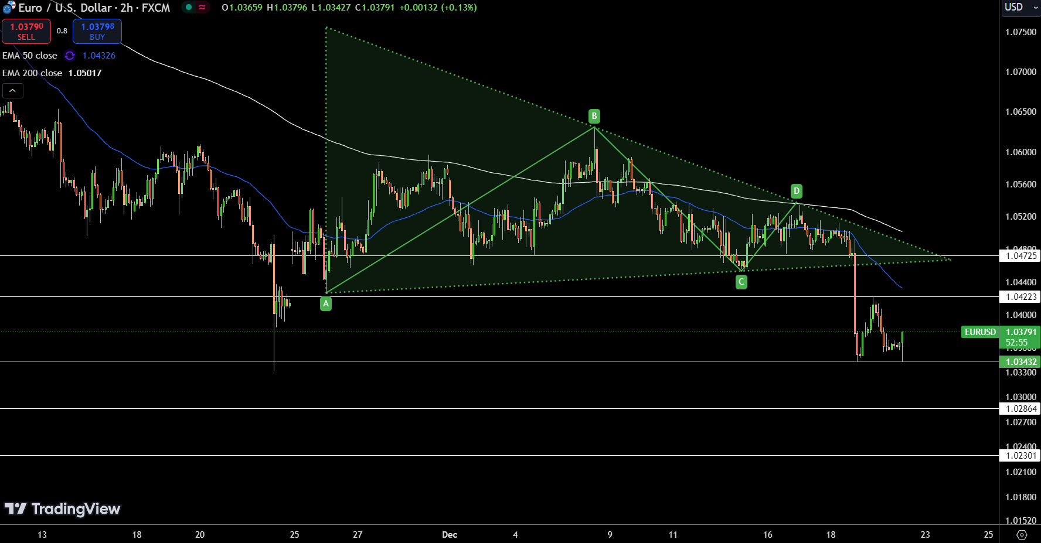This screenshot has width=1041, height=543.
Task: Click the green market status dot
Action: point(189,8)
